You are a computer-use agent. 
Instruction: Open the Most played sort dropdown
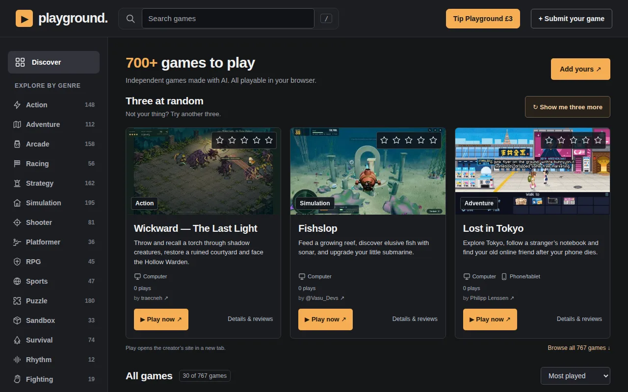[576, 376]
